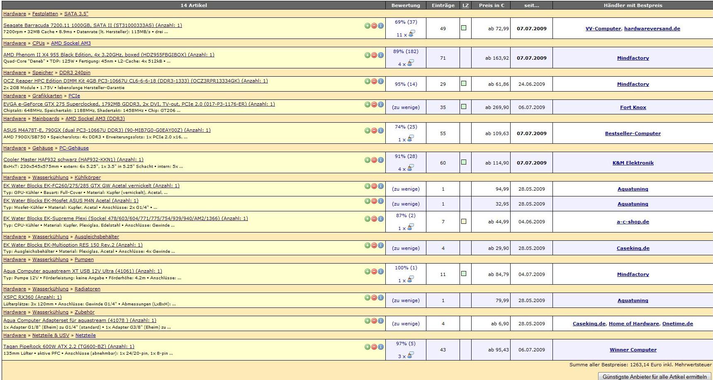Click green plus for Cooler Master HAF932

367,160
